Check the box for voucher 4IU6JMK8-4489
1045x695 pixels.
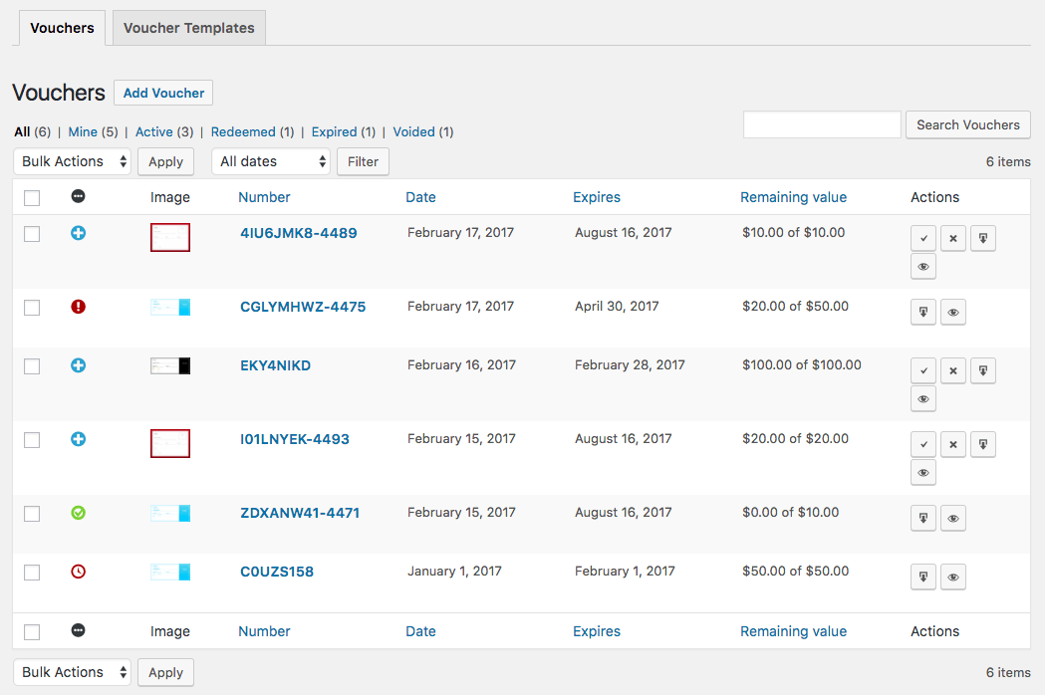coord(32,234)
